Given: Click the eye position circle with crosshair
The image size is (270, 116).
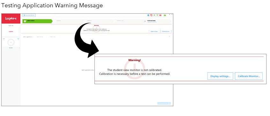Looking at the screenshot, I should 11,42.
